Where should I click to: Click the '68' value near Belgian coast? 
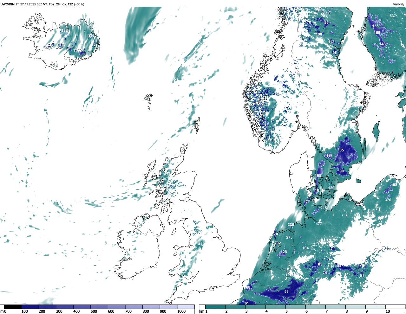click(x=248, y=288)
